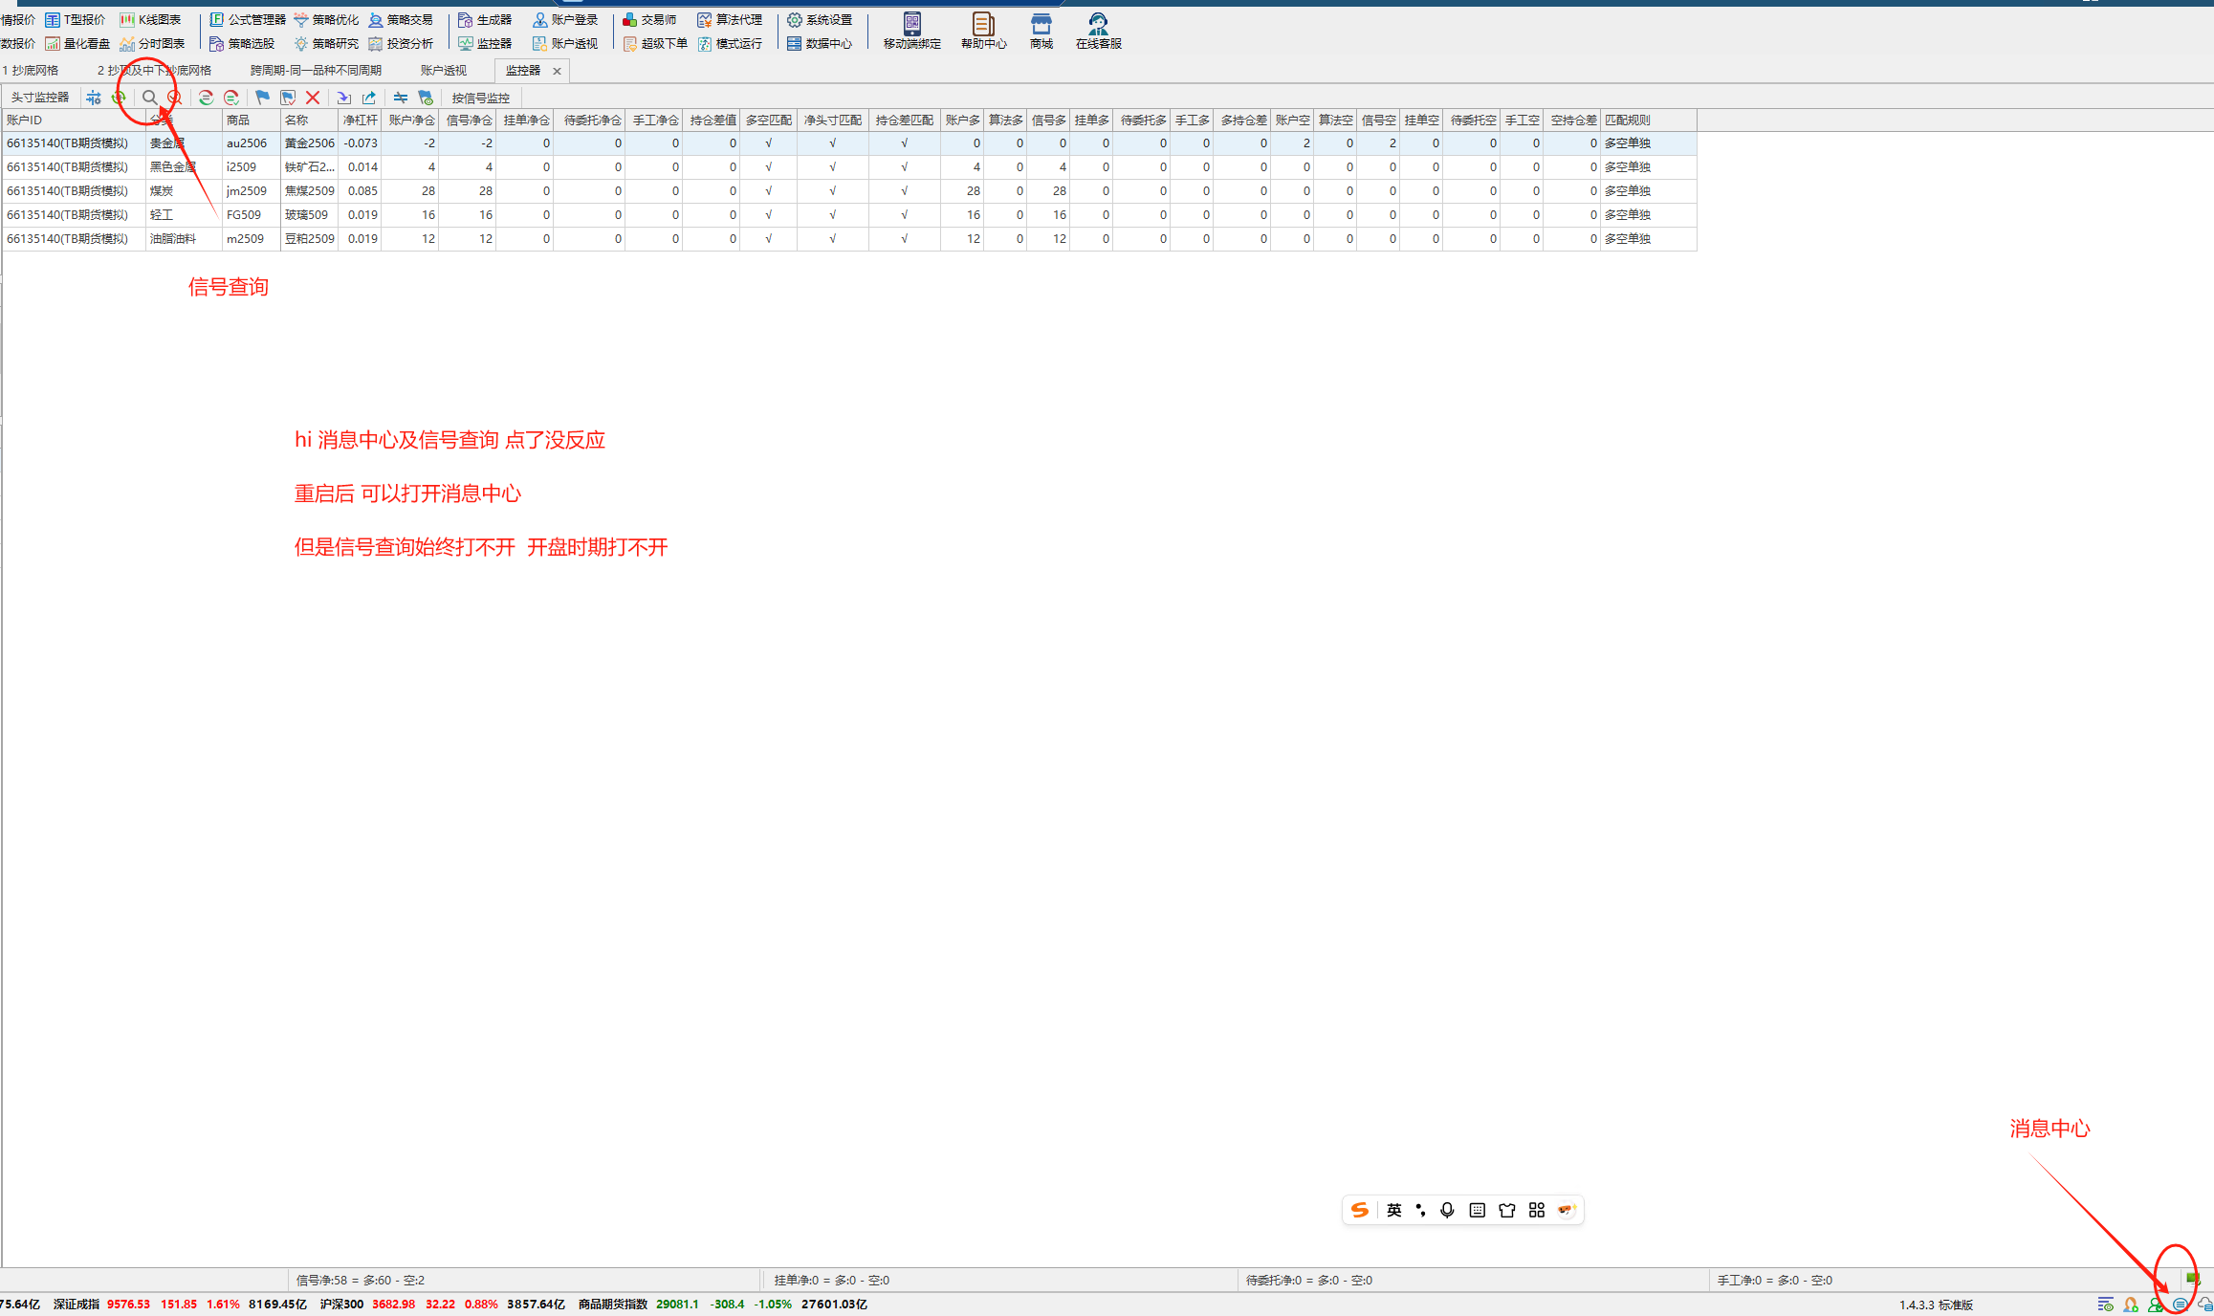Sort by 匹配规则 column header
This screenshot has width=2214, height=1316.
(x=1649, y=120)
